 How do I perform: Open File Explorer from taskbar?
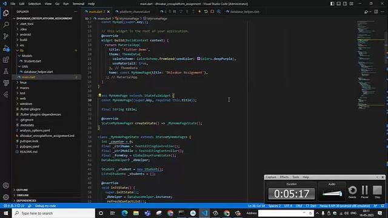(136, 213)
